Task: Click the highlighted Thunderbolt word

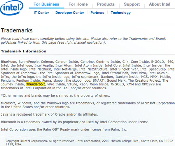Action: click(x=36, y=84)
